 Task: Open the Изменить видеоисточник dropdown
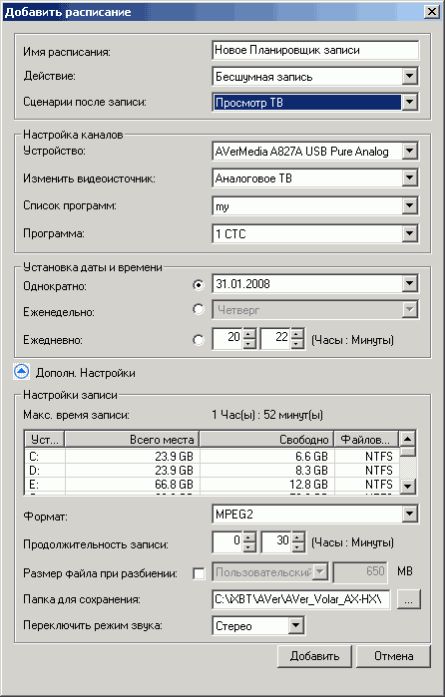coord(409,178)
